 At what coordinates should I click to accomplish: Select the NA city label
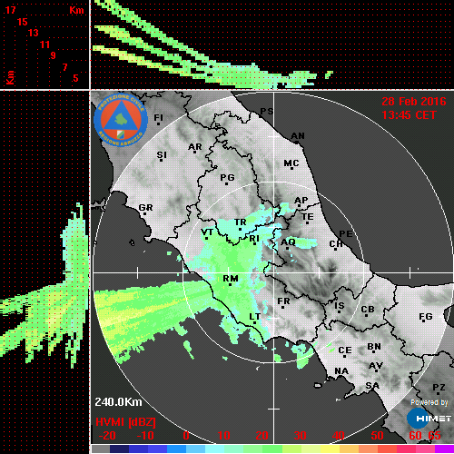341,371
